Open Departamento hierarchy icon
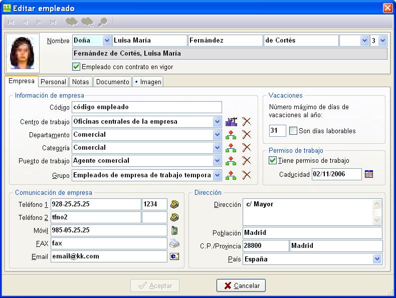The image size is (396, 298). [x=231, y=135]
